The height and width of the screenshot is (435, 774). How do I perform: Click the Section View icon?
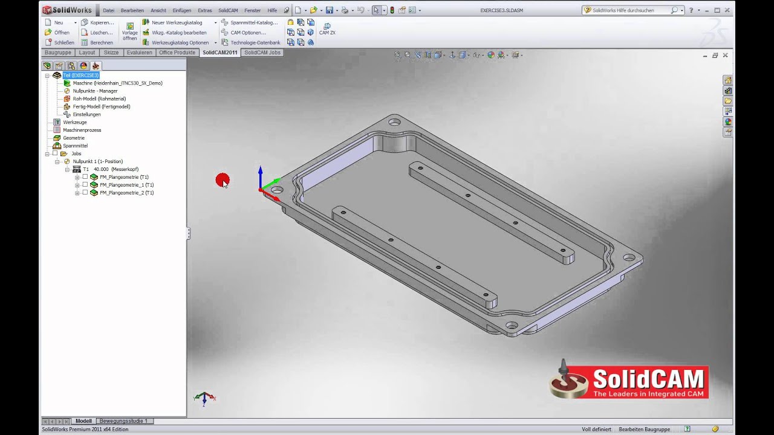tap(428, 55)
